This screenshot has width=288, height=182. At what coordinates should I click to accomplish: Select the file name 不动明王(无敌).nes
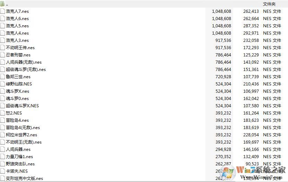[24, 142]
